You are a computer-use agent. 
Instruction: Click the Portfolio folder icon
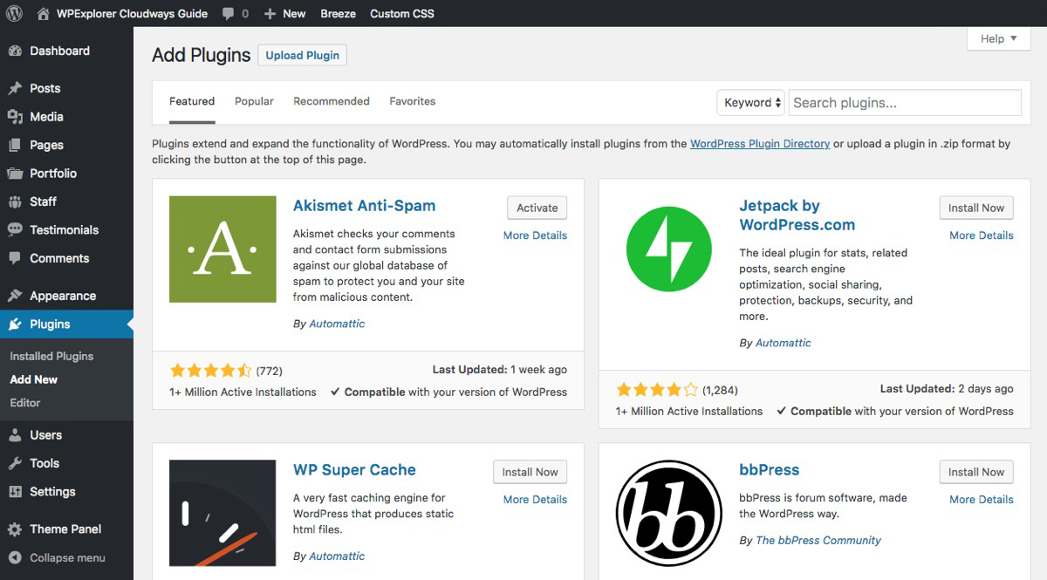[15, 174]
